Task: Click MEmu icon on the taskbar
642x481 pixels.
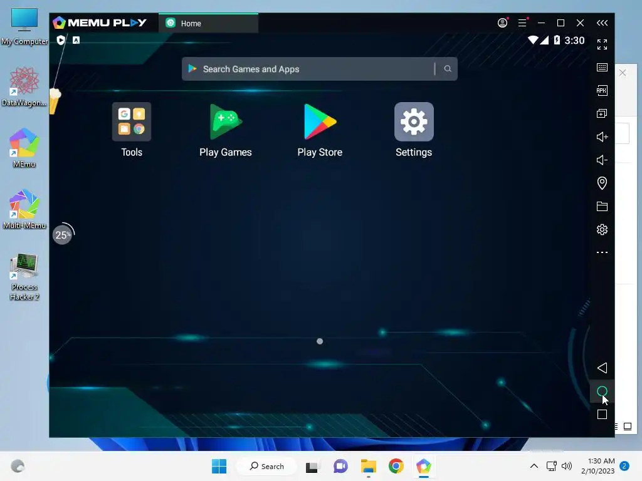Action: [x=424, y=466]
